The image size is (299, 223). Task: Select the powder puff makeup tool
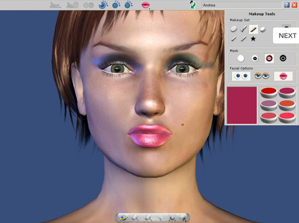234,29
